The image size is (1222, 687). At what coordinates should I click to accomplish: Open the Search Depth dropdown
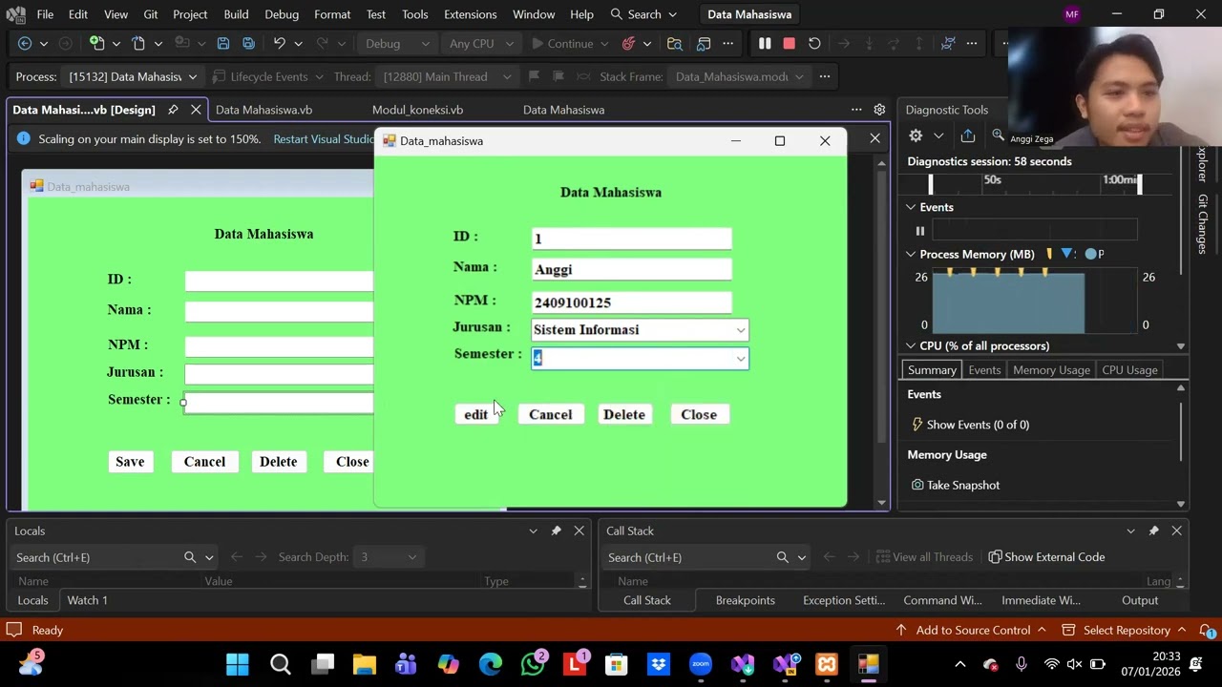coord(388,557)
